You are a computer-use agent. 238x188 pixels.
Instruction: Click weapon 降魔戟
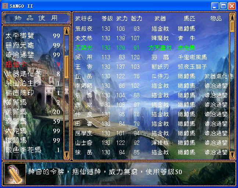[160, 38]
